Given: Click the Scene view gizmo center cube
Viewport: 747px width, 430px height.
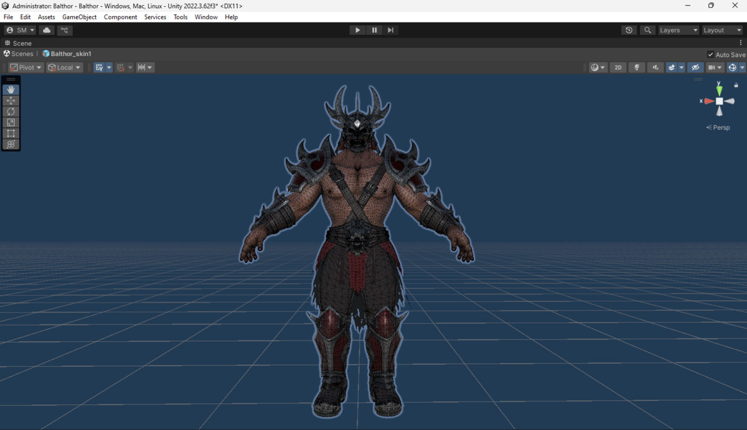Looking at the screenshot, I should 719,101.
